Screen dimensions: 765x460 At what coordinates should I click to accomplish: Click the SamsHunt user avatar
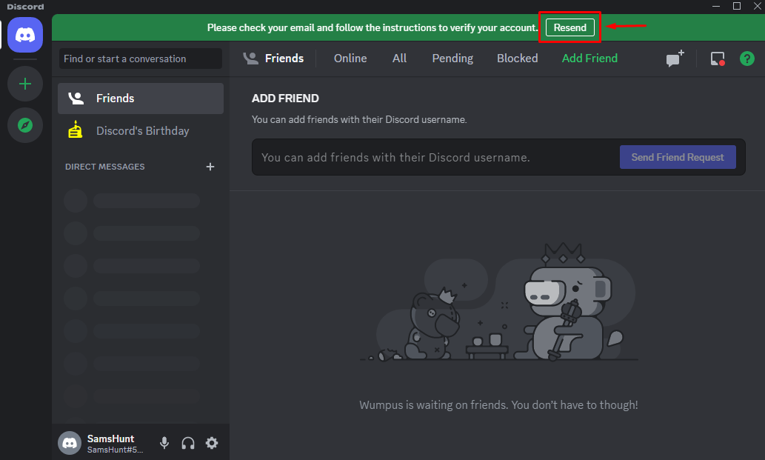[x=70, y=443]
